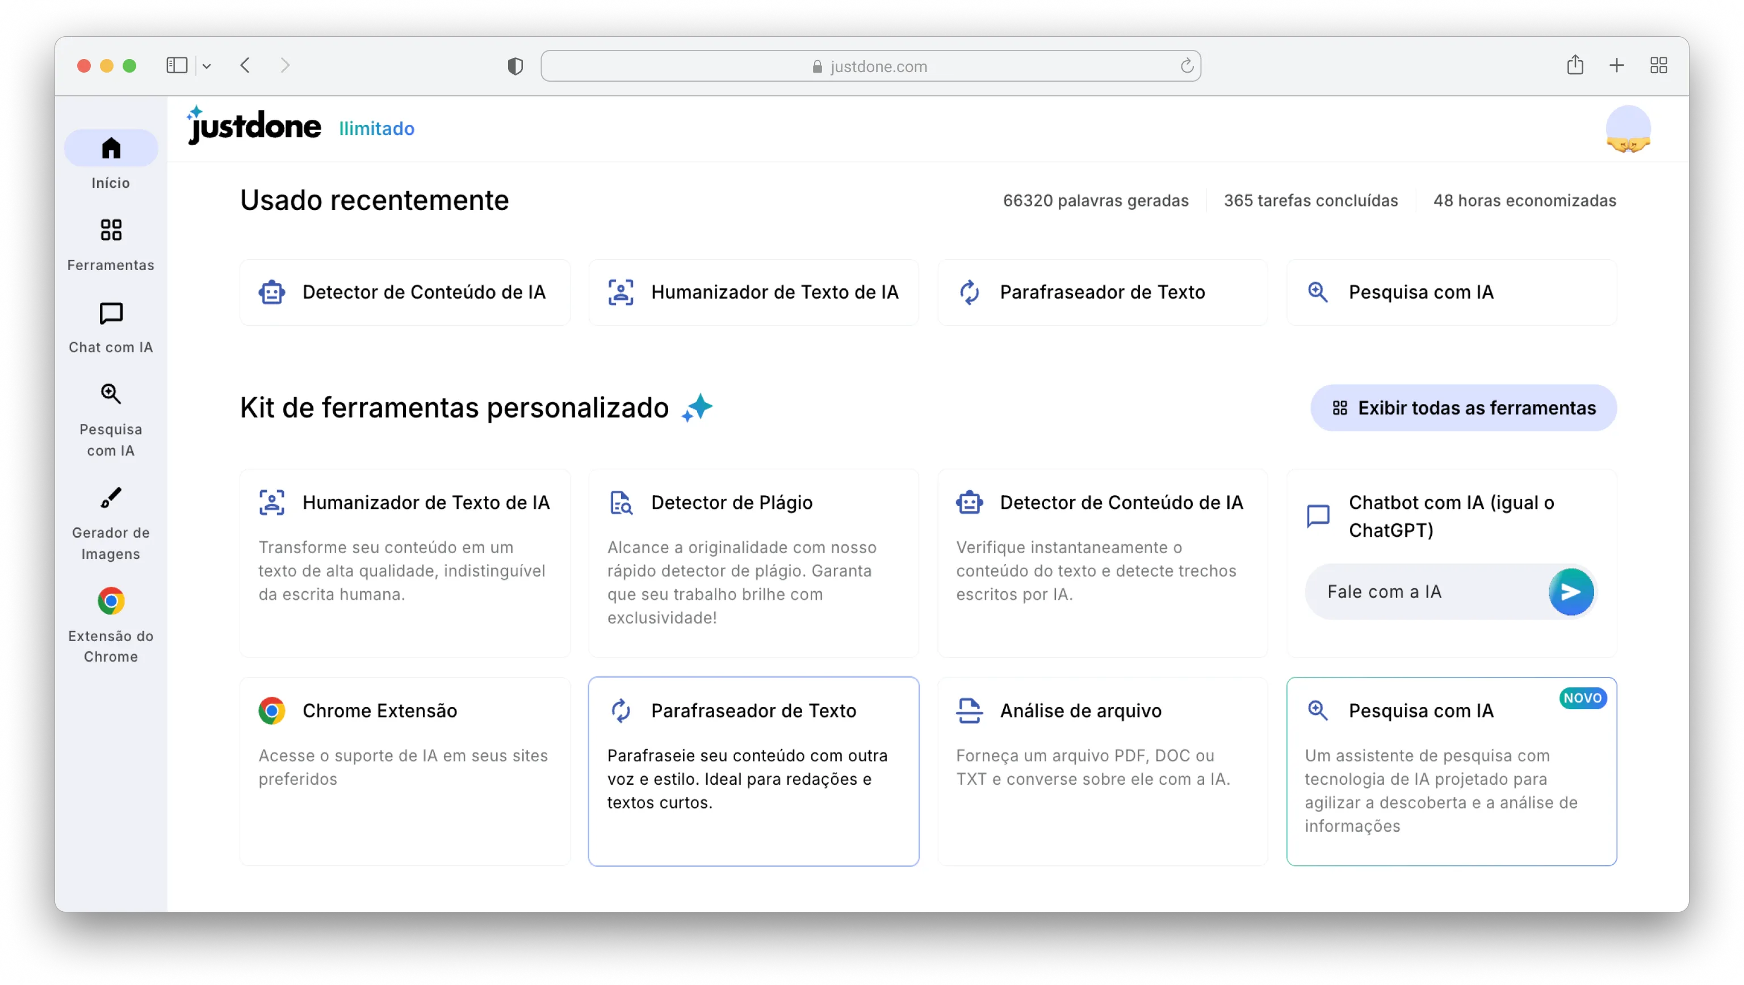The height and width of the screenshot is (985, 1744).
Task: Click the Início home icon
Action: 110,148
